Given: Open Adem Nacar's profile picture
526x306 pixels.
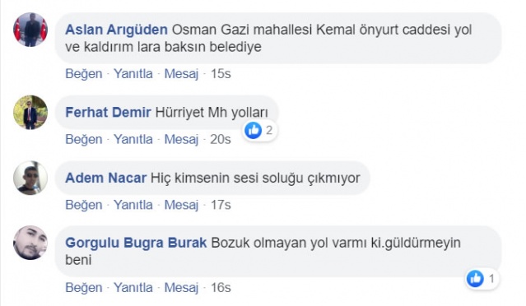Looking at the screenshot, I should click(30, 178).
